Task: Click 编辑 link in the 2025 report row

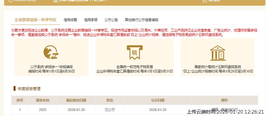Action: 214,109
